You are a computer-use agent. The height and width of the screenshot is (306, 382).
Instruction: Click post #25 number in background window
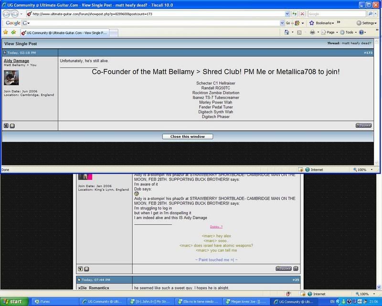(296, 280)
